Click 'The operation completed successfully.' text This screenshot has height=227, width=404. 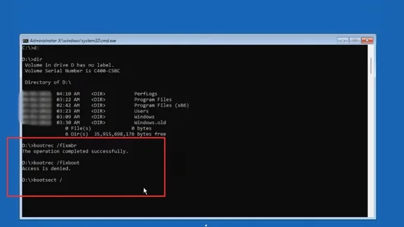(75, 151)
